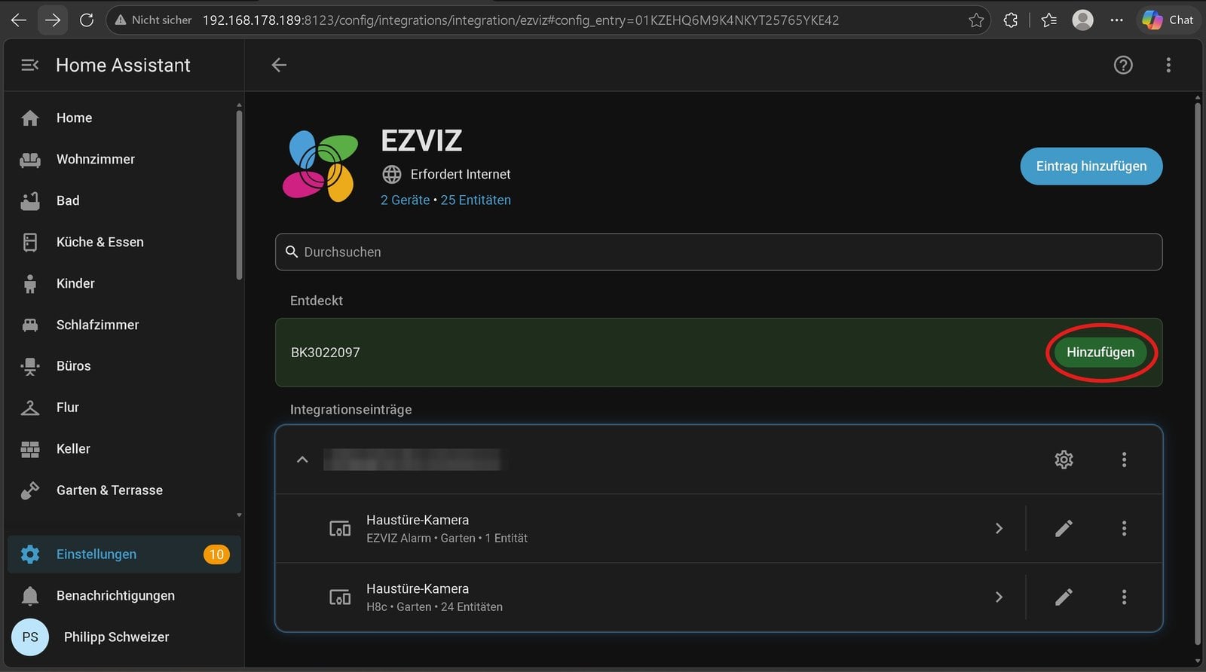Click the Eintrag hinzufügen button
The width and height of the screenshot is (1206, 672).
coord(1091,166)
